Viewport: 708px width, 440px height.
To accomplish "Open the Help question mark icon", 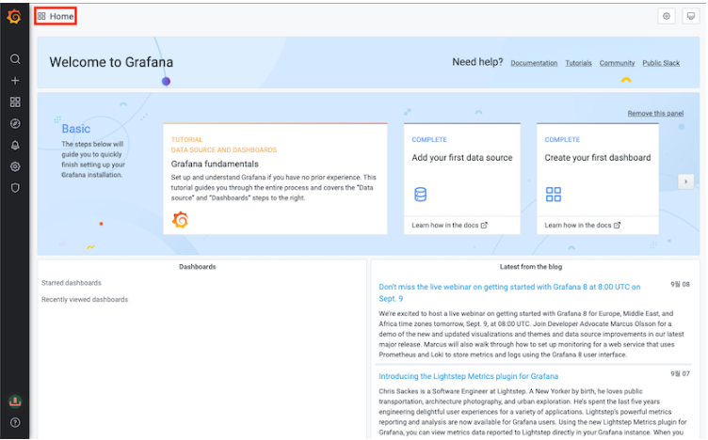I will point(15,422).
